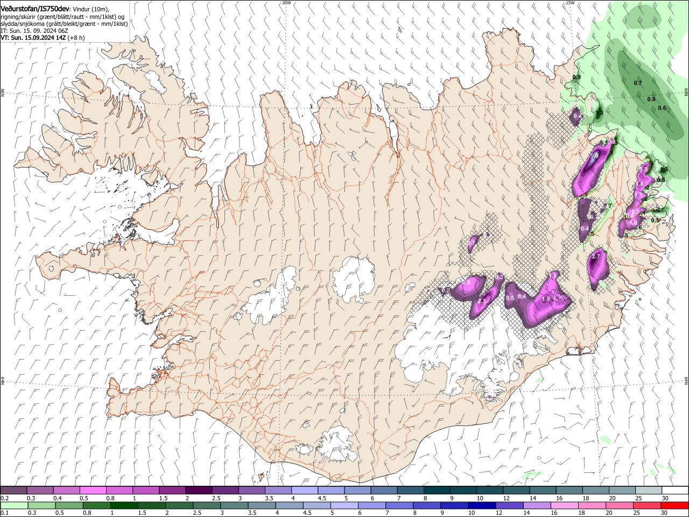This screenshot has width=689, height=517.
Task: Click the 0.1 label in the bottom legend row
Action: pos(4,513)
